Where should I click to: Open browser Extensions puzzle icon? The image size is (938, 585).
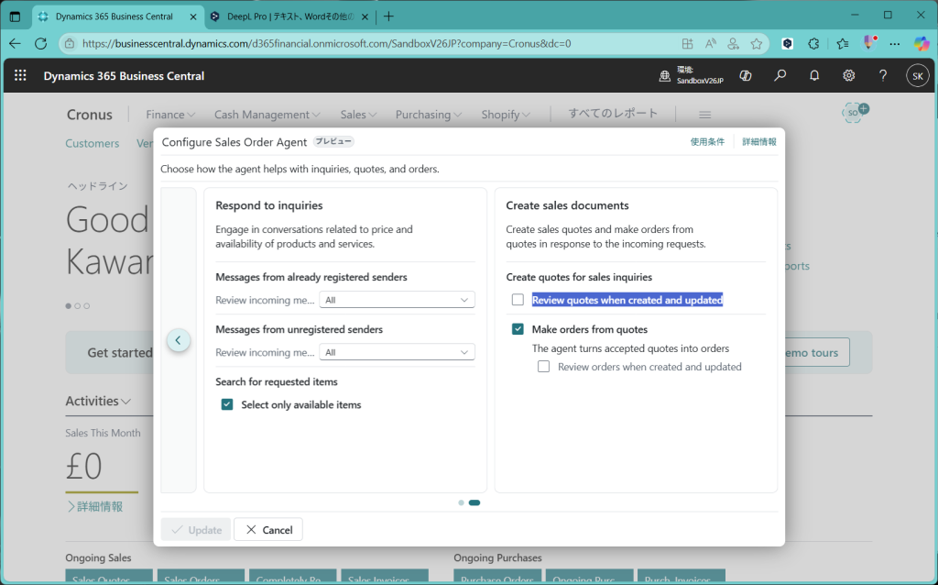click(x=813, y=44)
